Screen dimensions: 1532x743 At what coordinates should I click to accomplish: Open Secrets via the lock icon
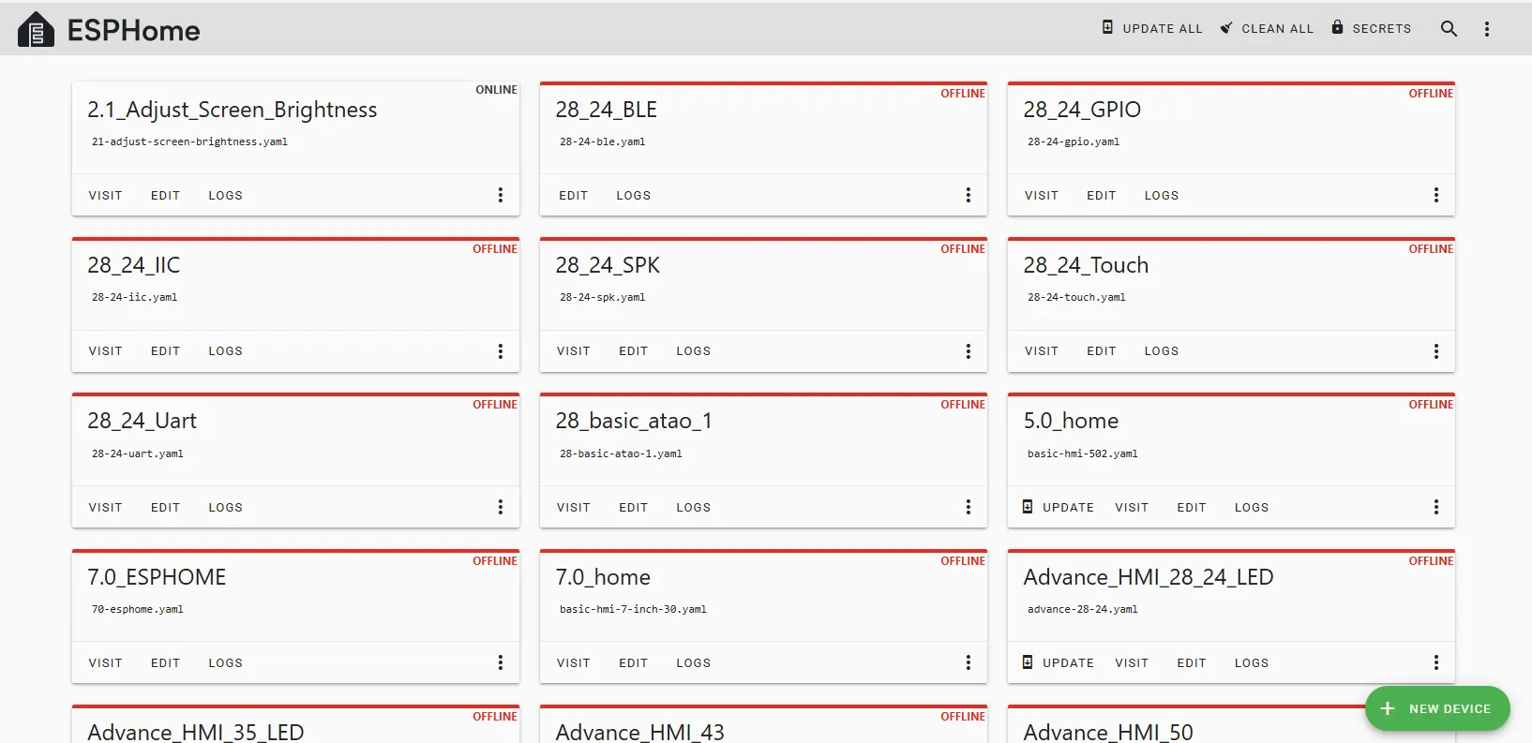tap(1338, 28)
